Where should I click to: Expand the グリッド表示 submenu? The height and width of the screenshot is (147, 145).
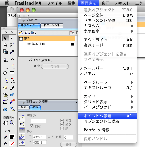107,102
